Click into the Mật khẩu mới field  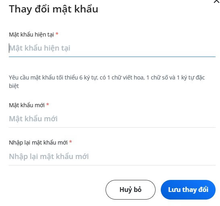pos(112,119)
